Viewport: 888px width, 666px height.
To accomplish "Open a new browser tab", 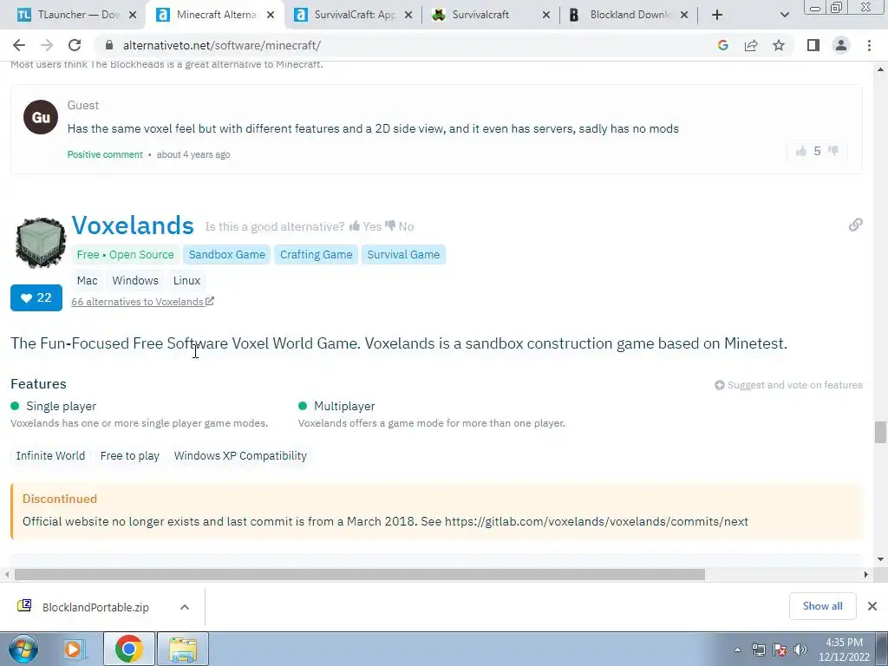I will [717, 15].
